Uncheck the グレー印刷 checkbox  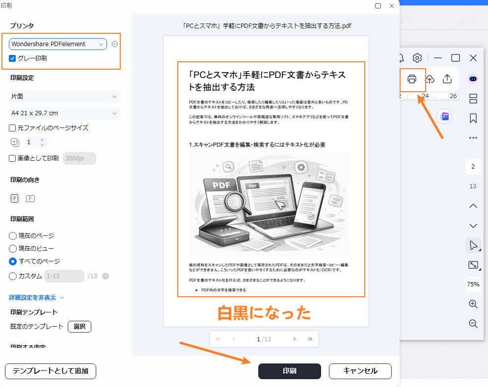(x=12, y=57)
